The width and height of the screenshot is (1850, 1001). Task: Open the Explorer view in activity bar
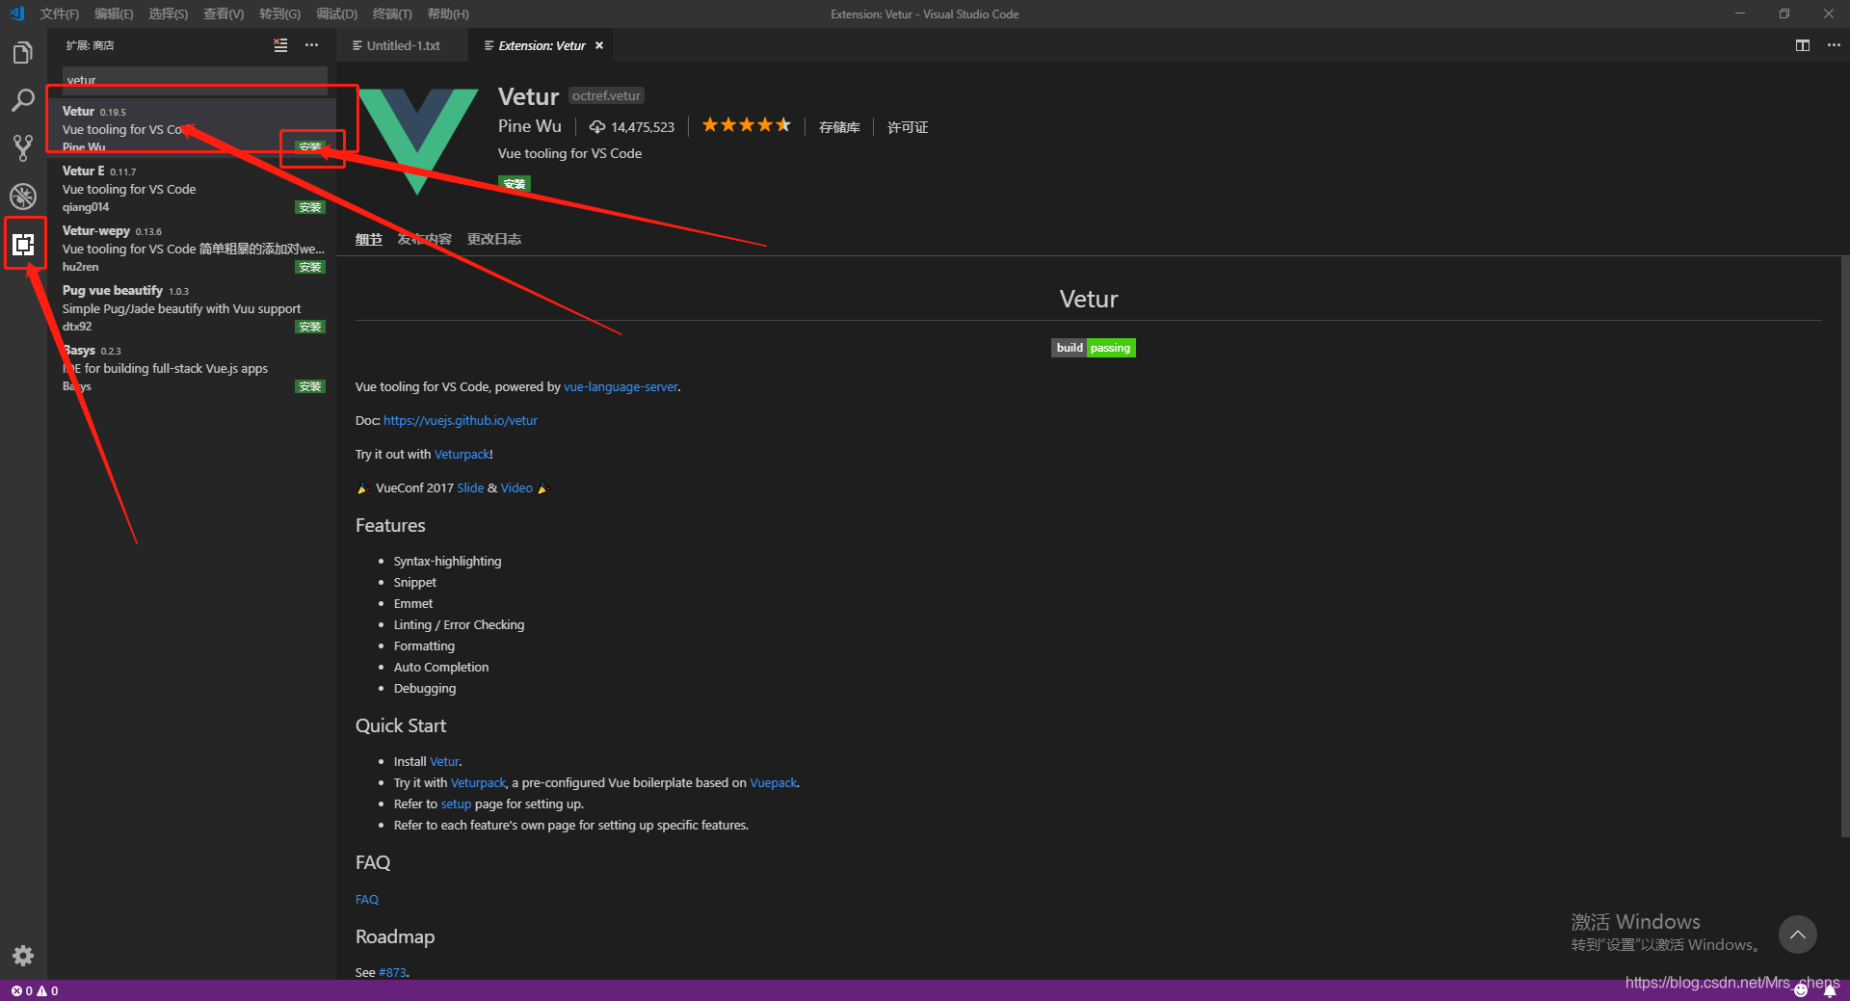click(x=23, y=52)
